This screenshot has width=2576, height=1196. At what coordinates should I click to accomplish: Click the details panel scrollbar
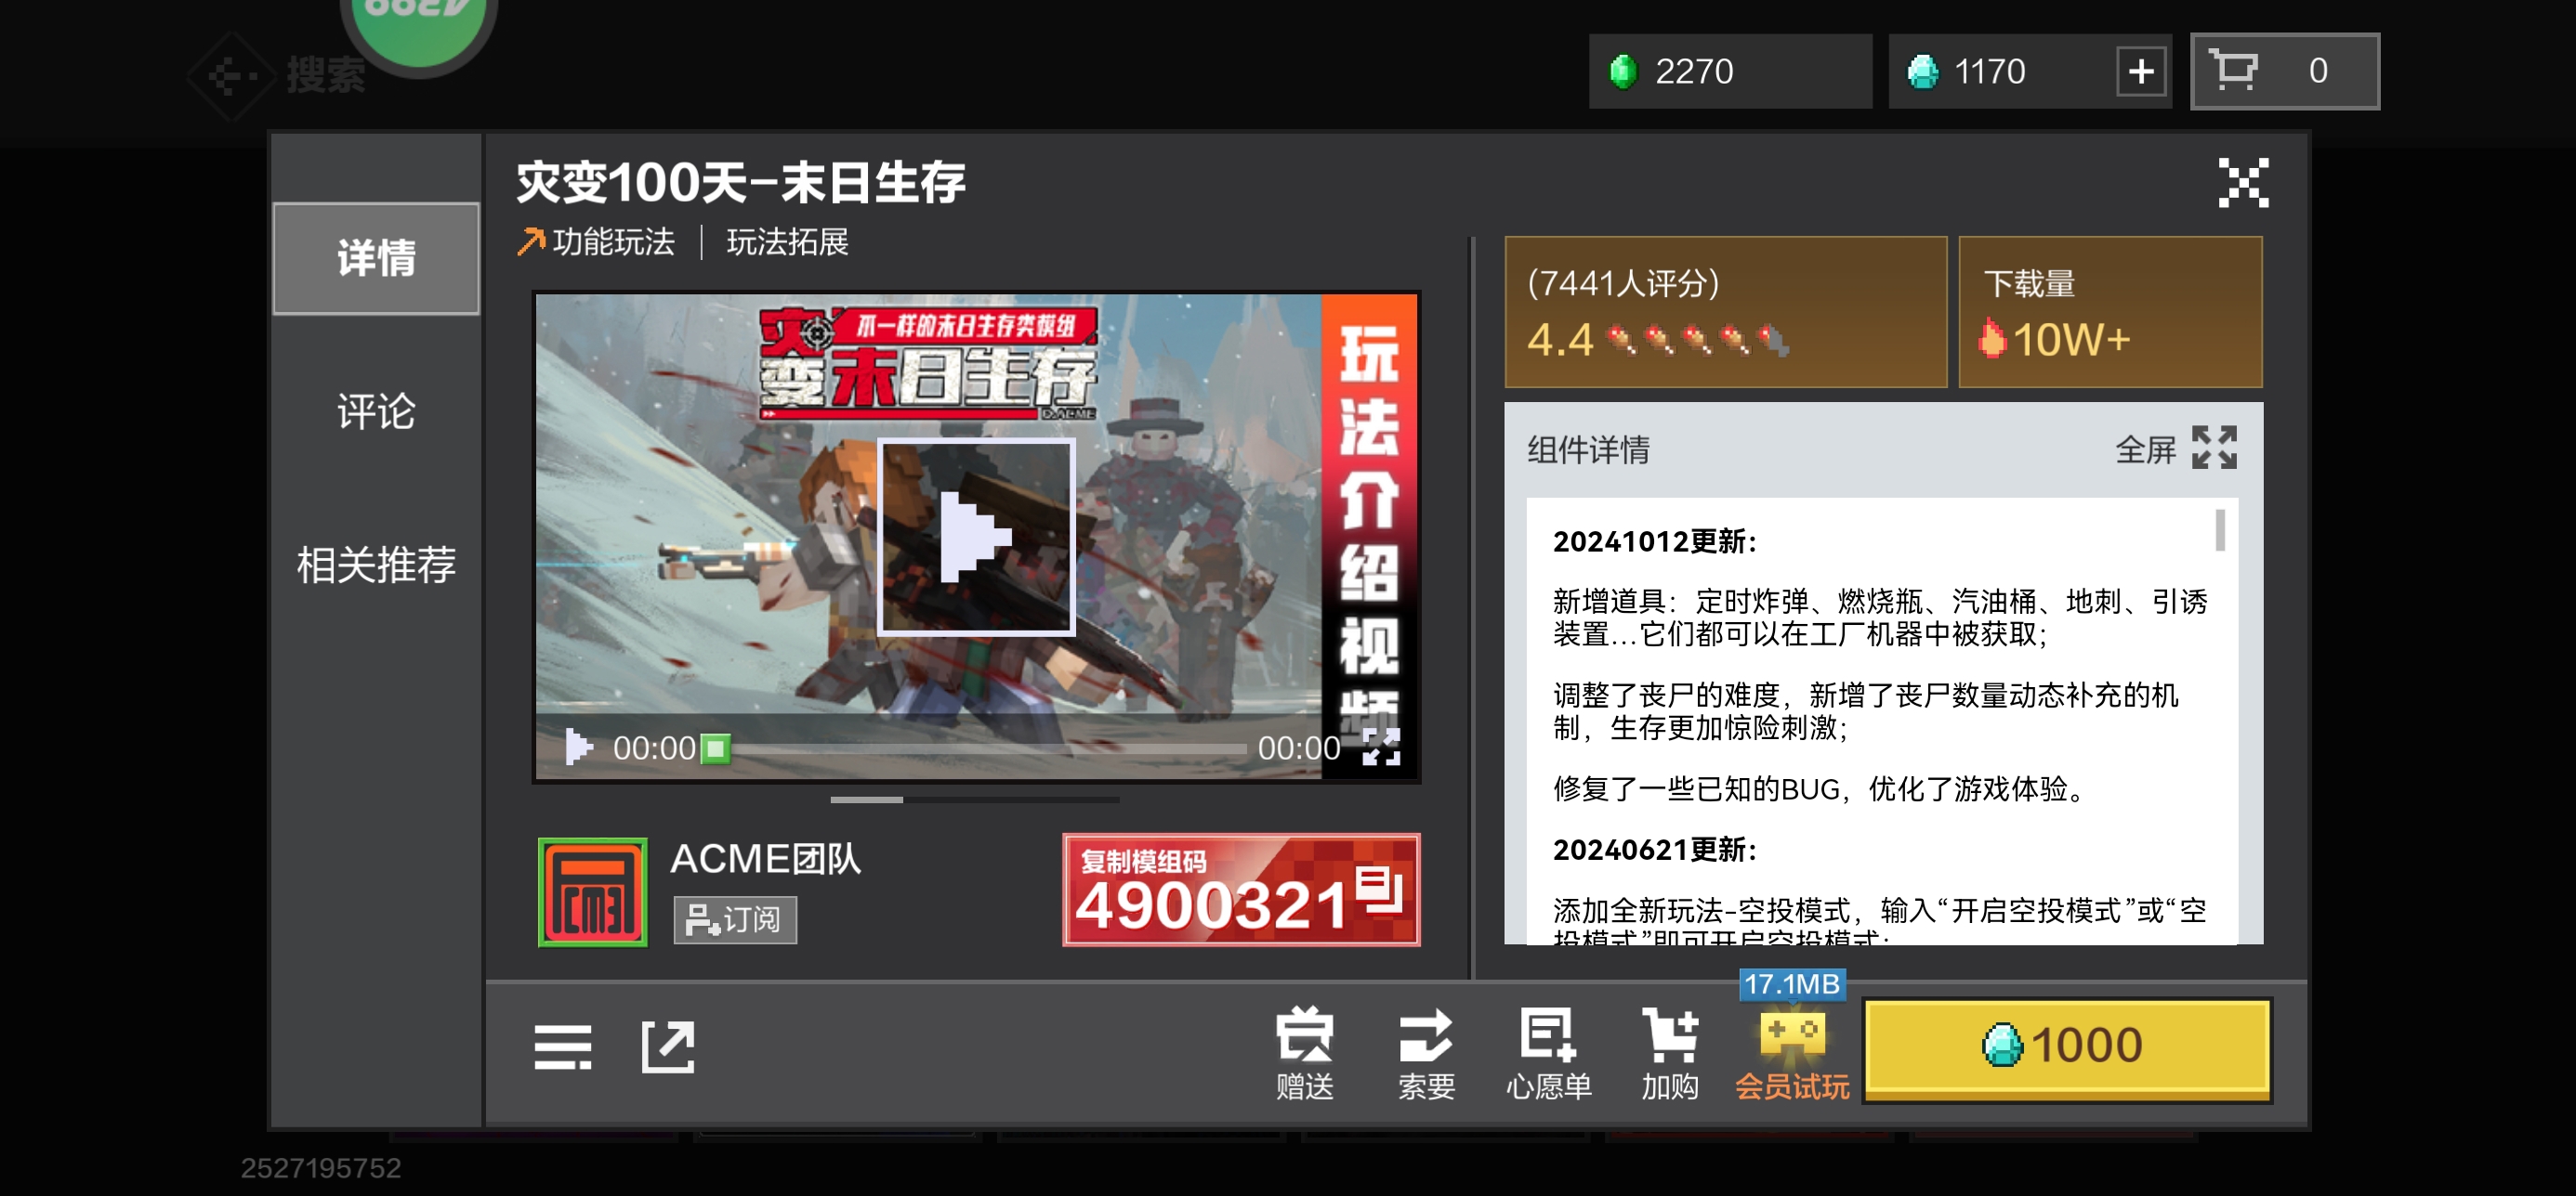pos(2219,530)
